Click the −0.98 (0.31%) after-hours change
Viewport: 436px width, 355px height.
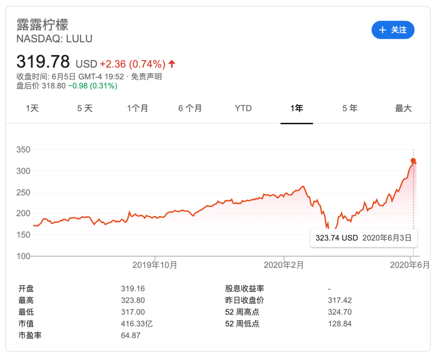[x=92, y=86]
